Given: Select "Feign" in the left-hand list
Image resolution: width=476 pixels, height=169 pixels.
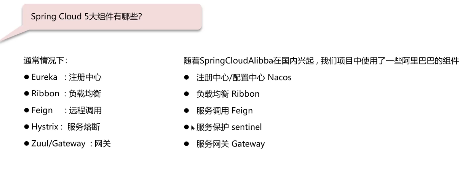Looking at the screenshot, I should pos(42,110).
